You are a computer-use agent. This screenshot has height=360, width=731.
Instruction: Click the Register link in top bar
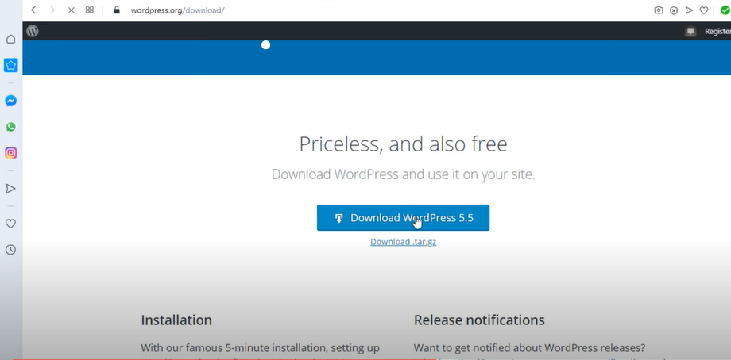click(717, 32)
